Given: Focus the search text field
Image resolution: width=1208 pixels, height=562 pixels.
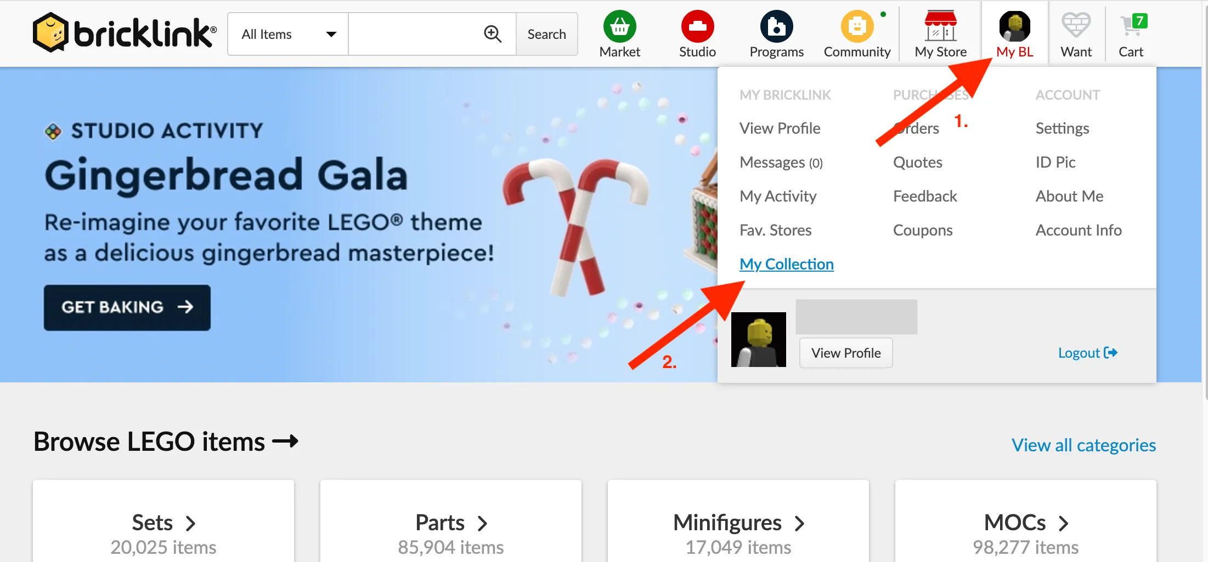Looking at the screenshot, I should click(x=415, y=34).
